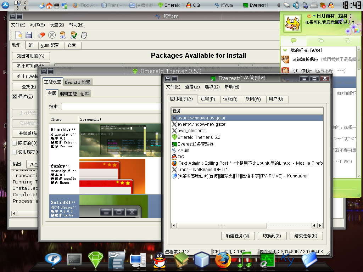Switch to workspace 4 in the pager
The width and height of the screenshot is (363, 272).
(x=25, y=8)
